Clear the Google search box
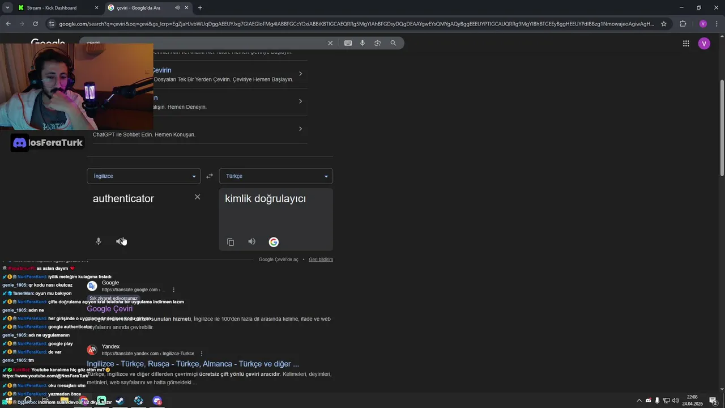The width and height of the screenshot is (725, 408). (x=330, y=43)
